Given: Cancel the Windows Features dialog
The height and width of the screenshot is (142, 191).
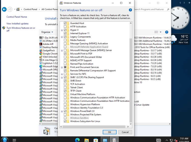Looking at the screenshot, I should coord(125,132).
